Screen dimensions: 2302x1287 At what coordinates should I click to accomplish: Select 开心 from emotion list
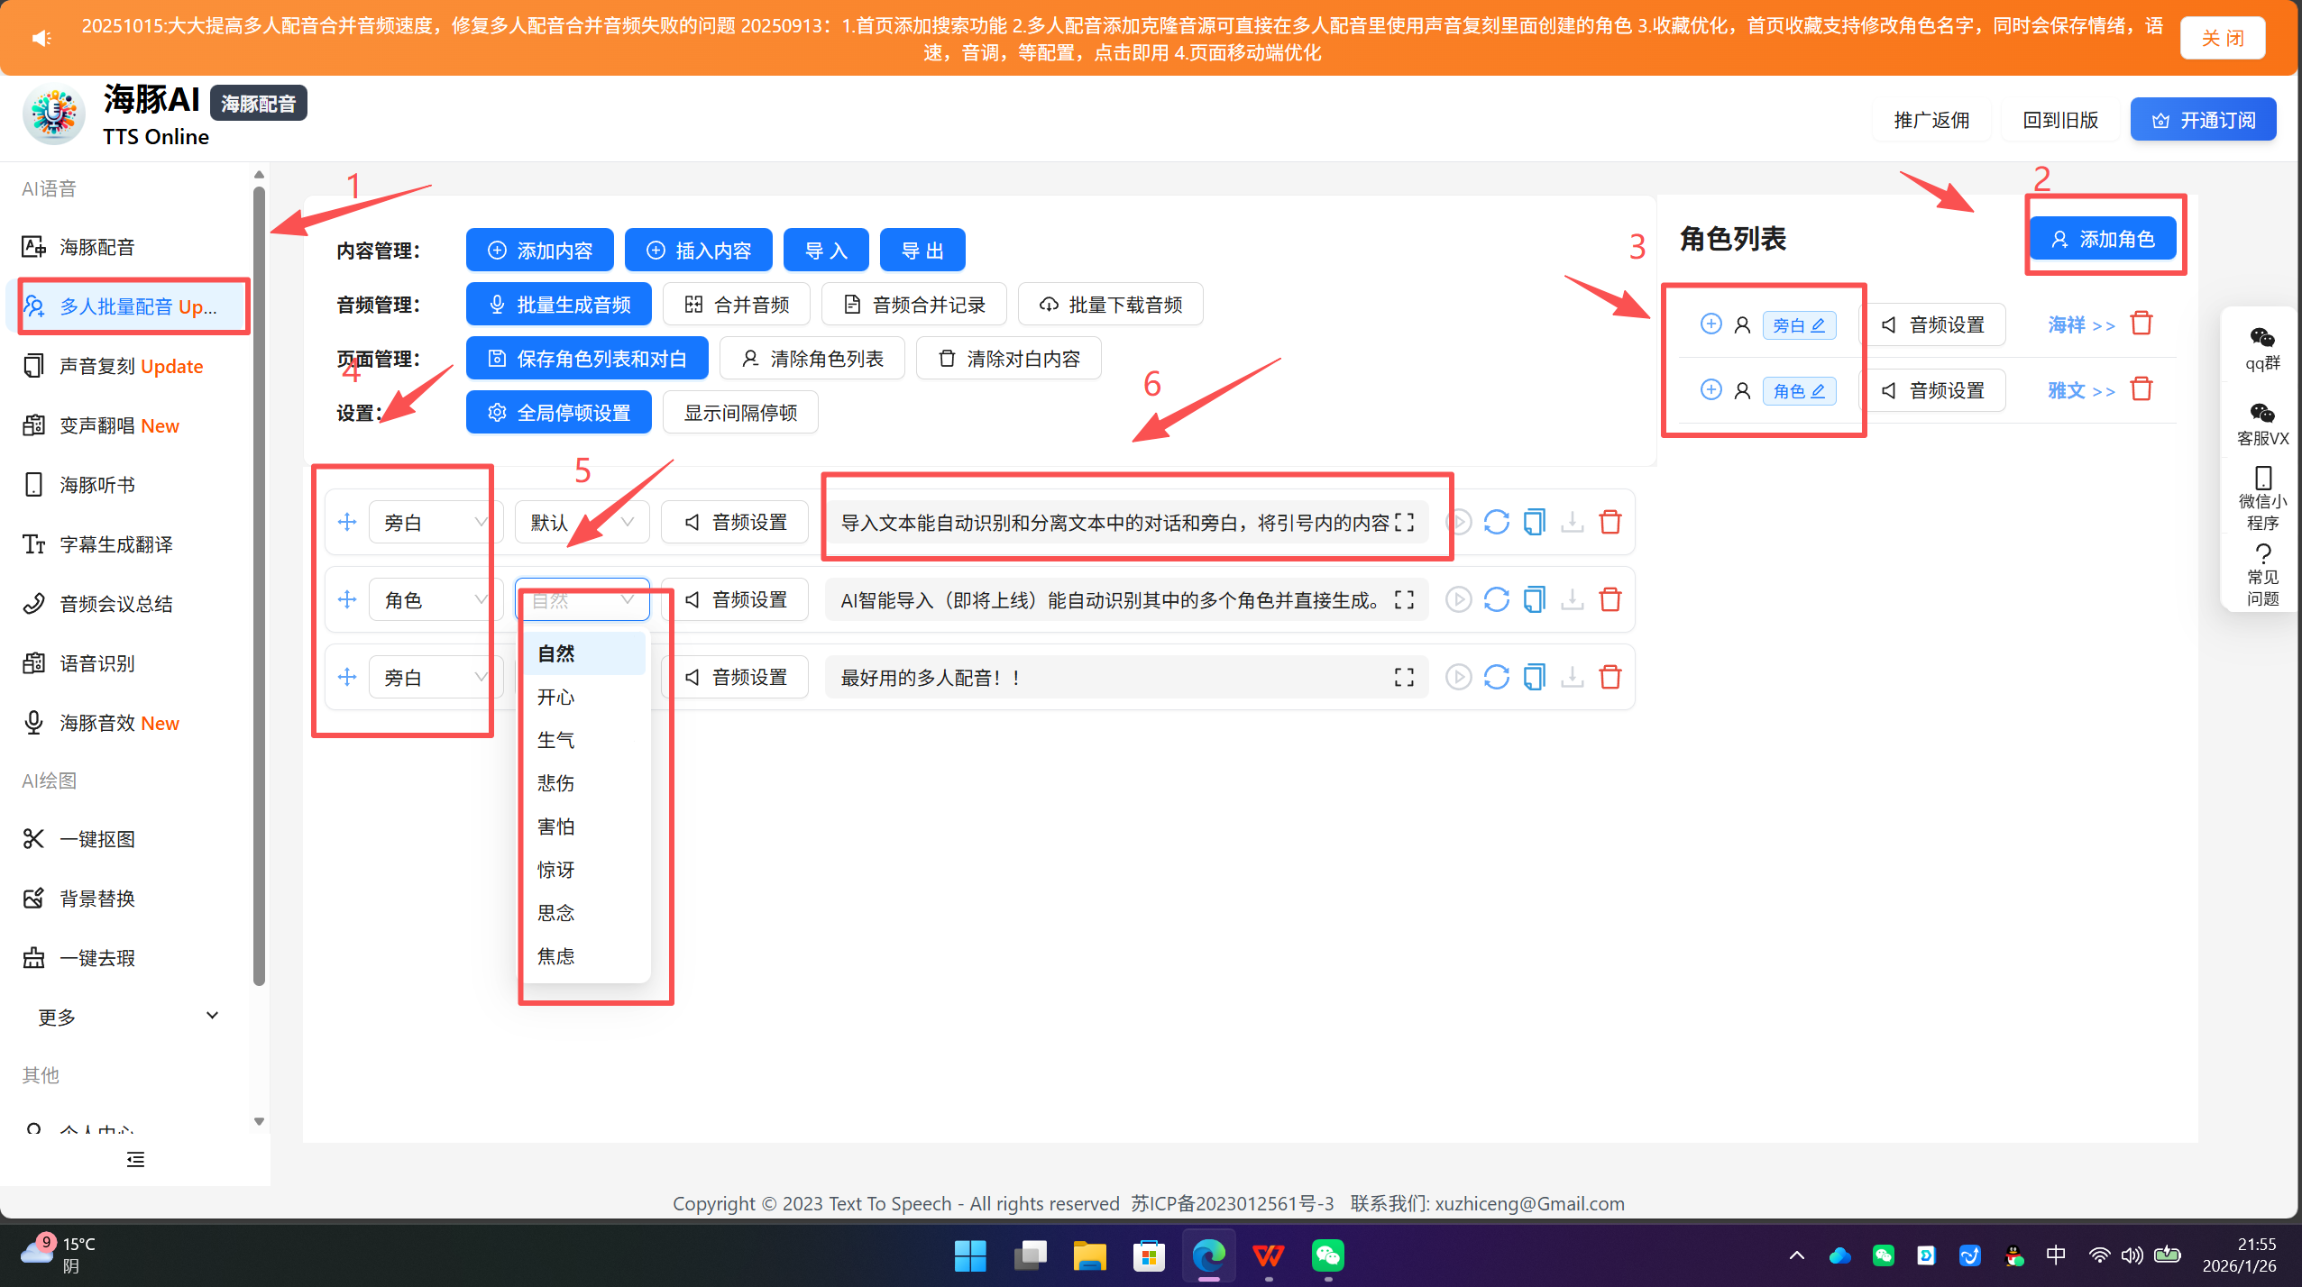[556, 697]
